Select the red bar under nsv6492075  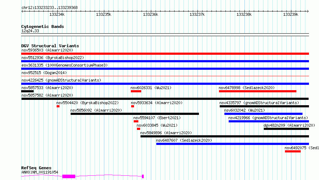pyautogui.click(x=293, y=151)
